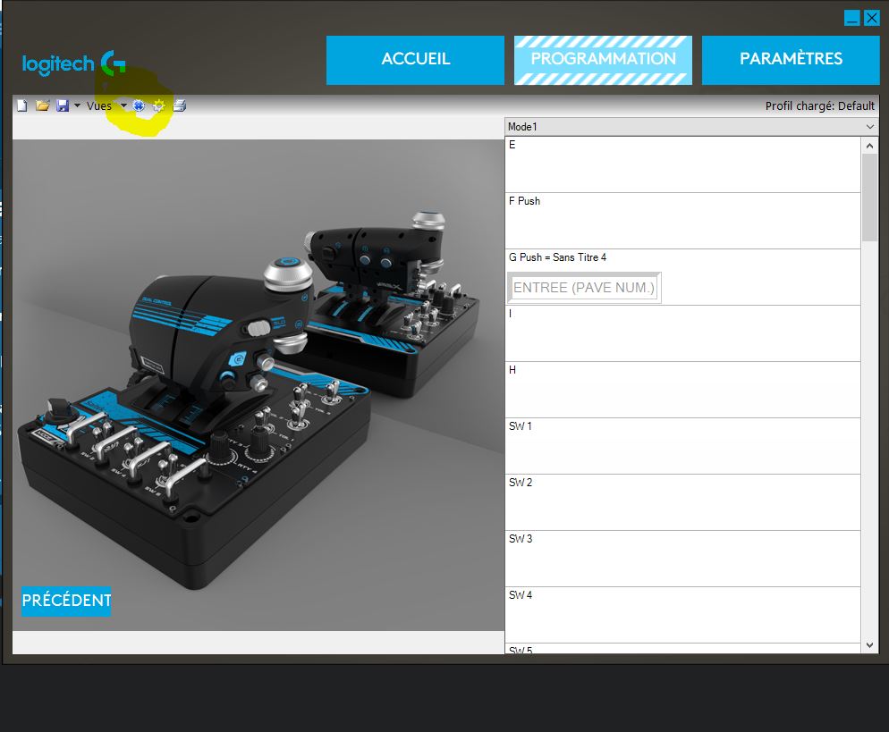This screenshot has width=889, height=732.
Task: Open the gear settings icon in the toolbar
Action: click(159, 106)
